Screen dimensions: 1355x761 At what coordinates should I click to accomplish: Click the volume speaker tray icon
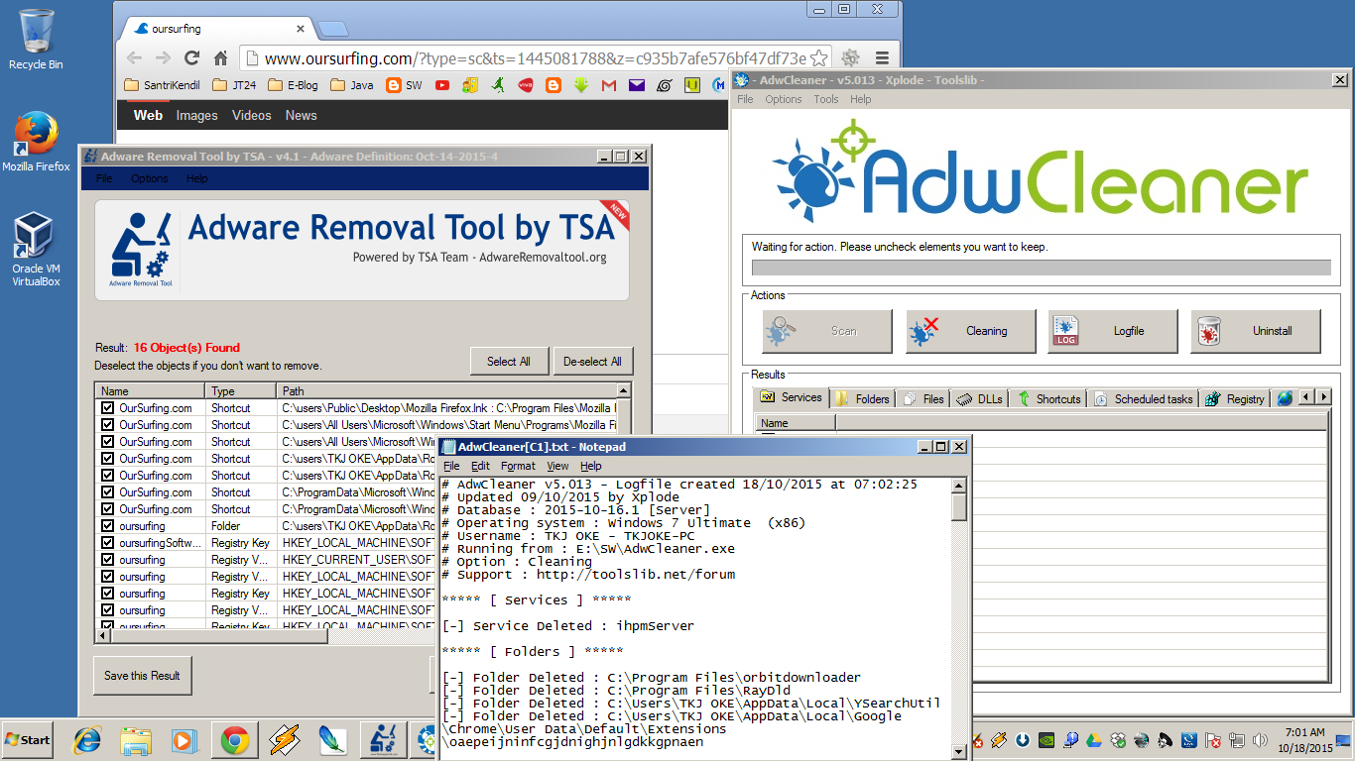coord(1261,740)
